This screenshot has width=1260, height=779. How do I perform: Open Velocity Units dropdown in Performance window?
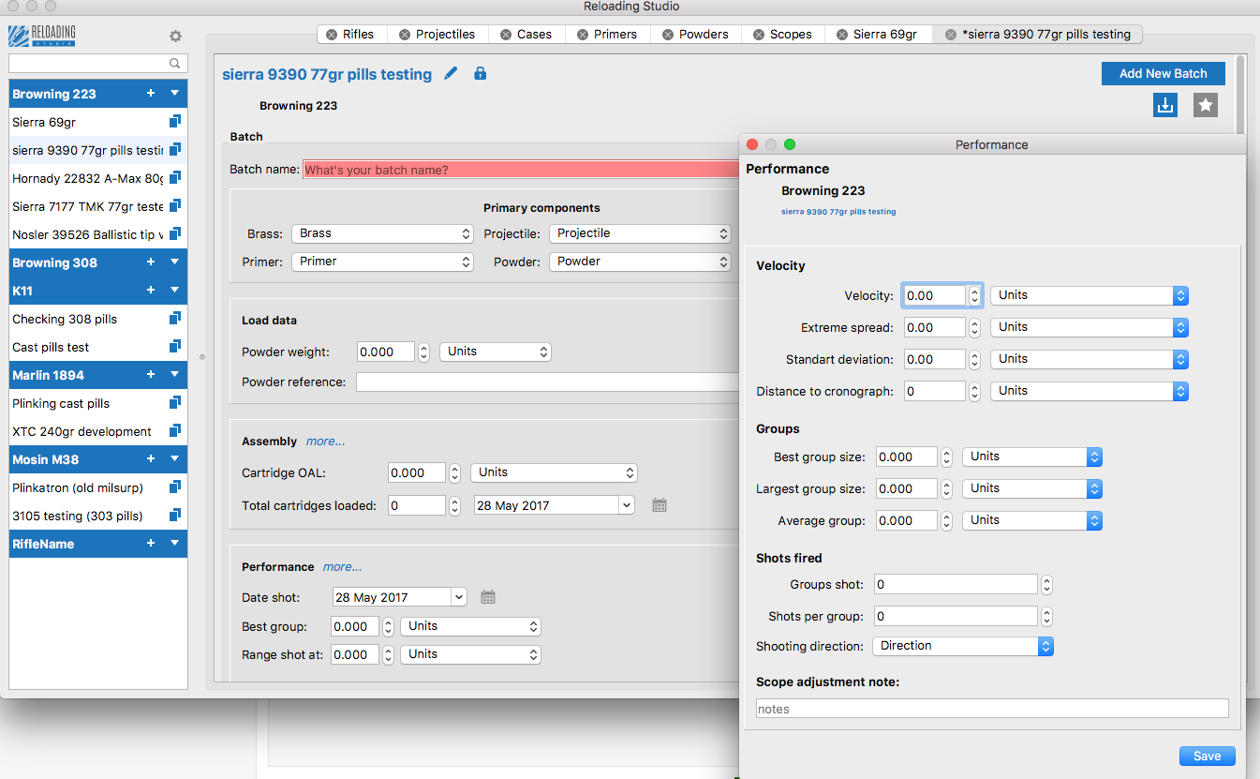[1090, 295]
